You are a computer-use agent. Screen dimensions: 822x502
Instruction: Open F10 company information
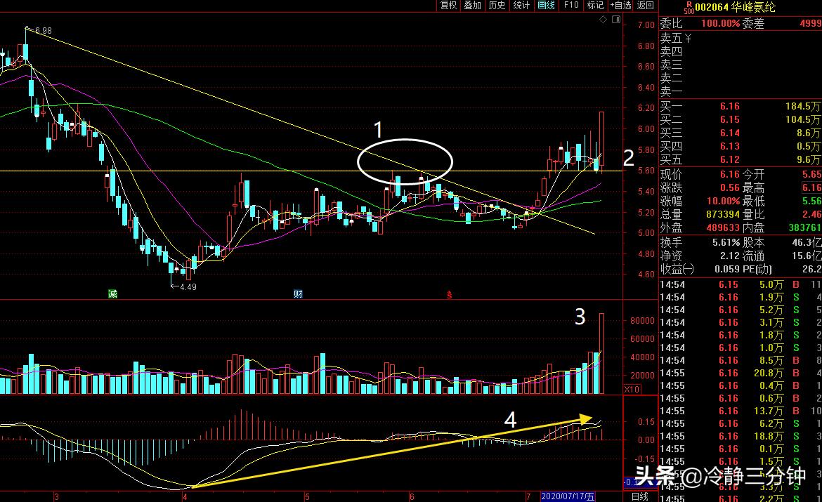(570, 5)
